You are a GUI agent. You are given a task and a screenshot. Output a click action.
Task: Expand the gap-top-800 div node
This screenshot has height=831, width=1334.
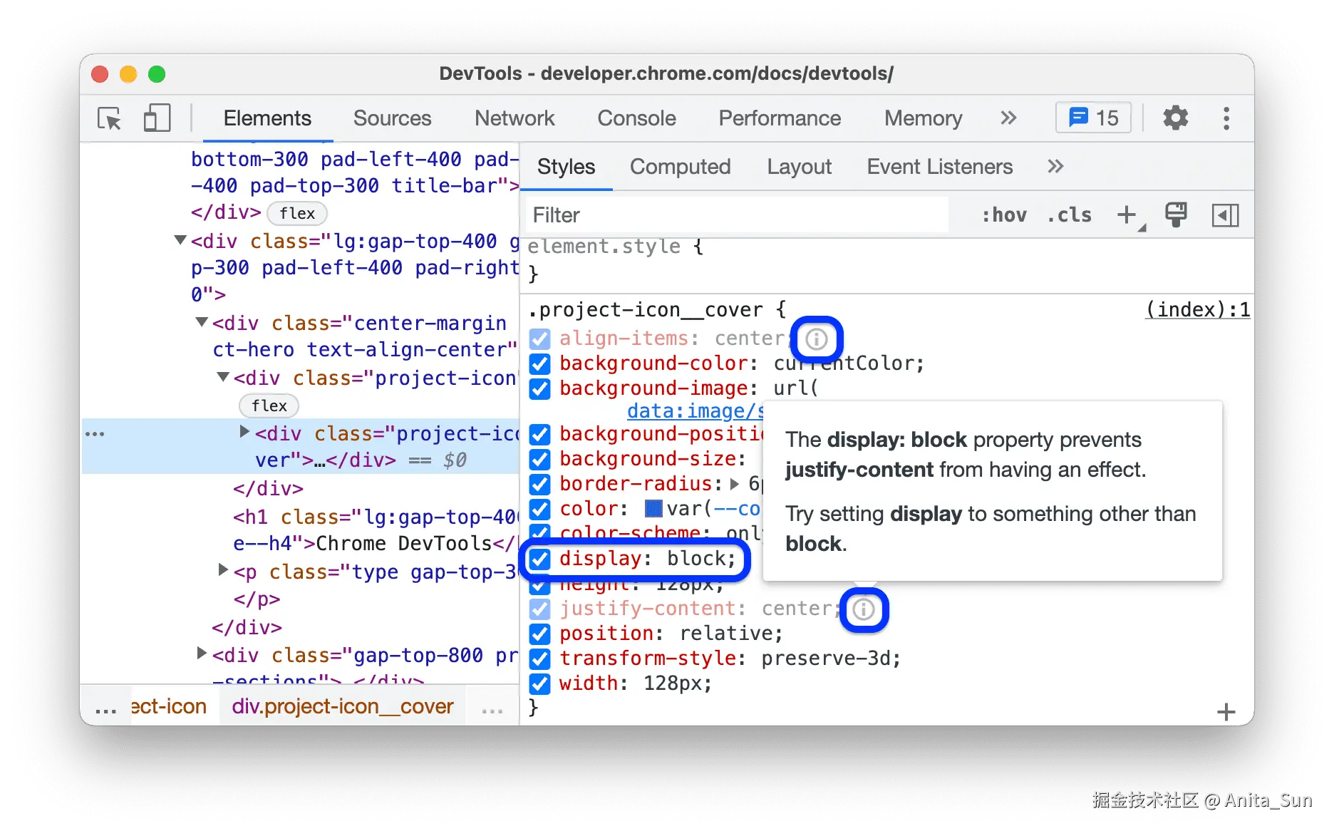202,653
